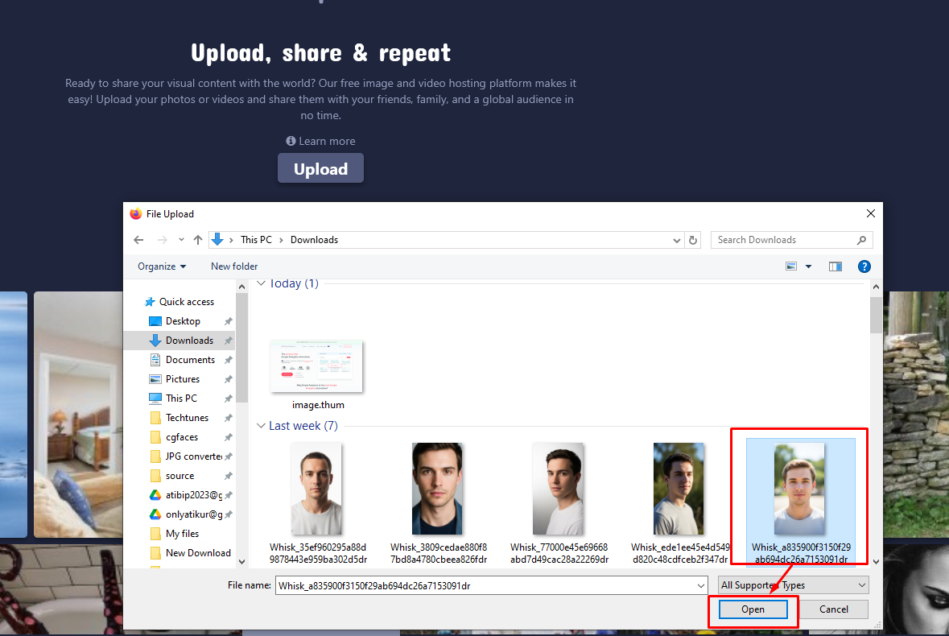The height and width of the screenshot is (636, 949).
Task: Click sidebar scroll up arrow
Action: tap(241, 287)
